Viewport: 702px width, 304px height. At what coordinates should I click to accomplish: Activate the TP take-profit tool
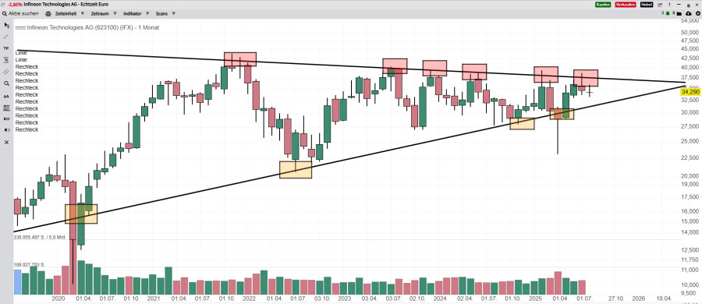click(x=6, y=48)
